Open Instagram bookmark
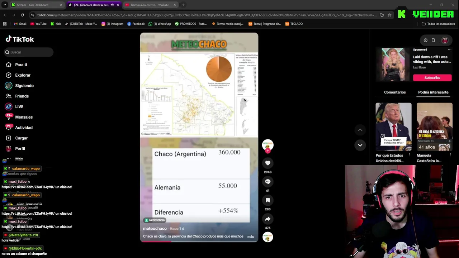 [112, 24]
